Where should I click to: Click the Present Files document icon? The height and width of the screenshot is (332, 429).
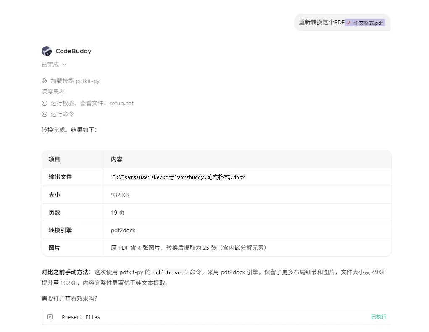(x=50, y=317)
